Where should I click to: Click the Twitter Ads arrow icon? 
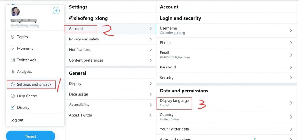click(x=12, y=60)
